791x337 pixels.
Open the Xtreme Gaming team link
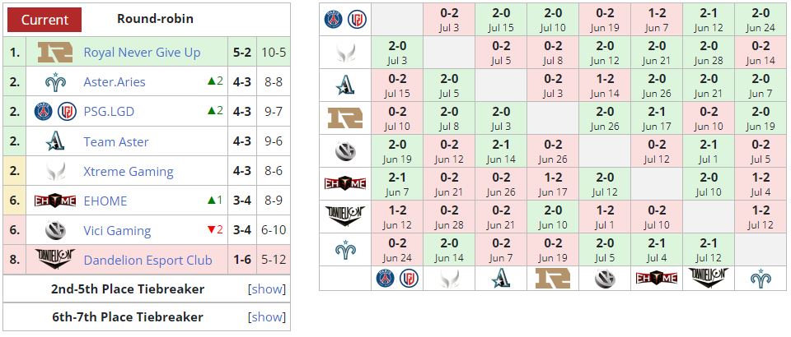click(128, 171)
